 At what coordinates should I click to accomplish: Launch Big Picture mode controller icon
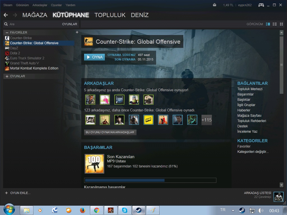261,5
